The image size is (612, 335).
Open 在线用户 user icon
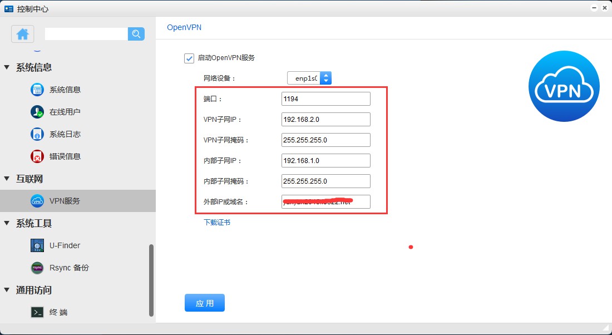click(x=37, y=112)
